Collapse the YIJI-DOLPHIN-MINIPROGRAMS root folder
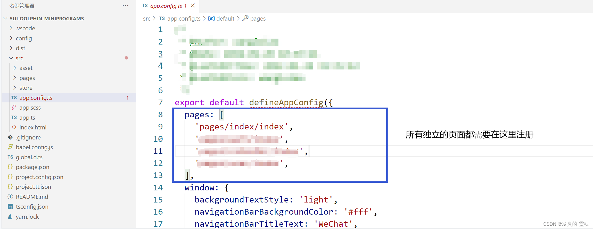The width and height of the screenshot is (593, 229). (5, 19)
